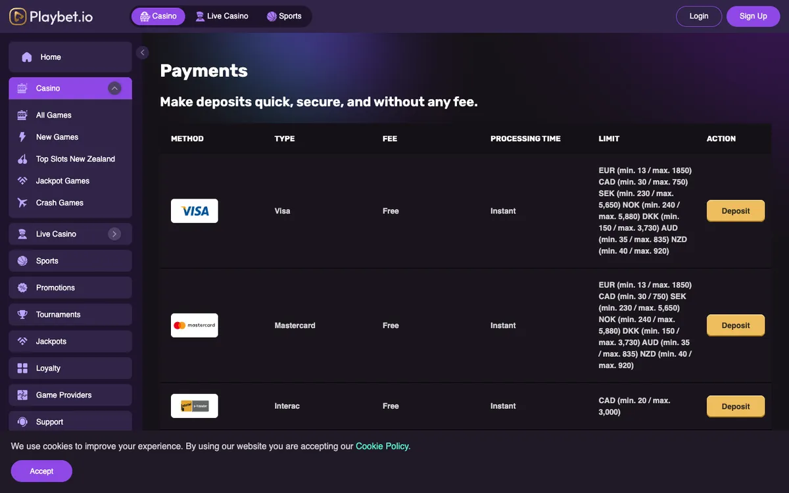Click the Playbet.io logo
The width and height of the screenshot is (789, 493).
pyautogui.click(x=51, y=16)
